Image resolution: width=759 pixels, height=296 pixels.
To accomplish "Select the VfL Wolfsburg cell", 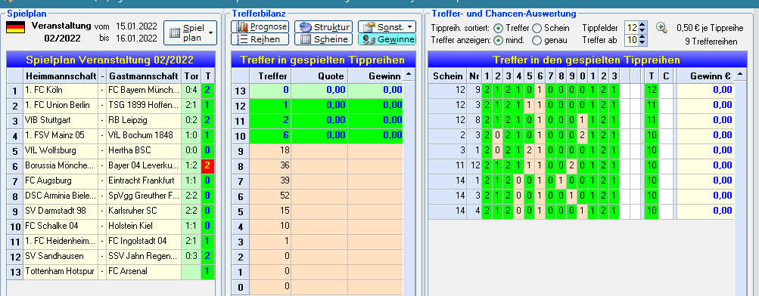I will point(60,151).
